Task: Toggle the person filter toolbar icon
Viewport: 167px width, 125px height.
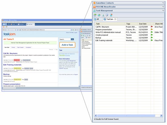Action: 103,15
